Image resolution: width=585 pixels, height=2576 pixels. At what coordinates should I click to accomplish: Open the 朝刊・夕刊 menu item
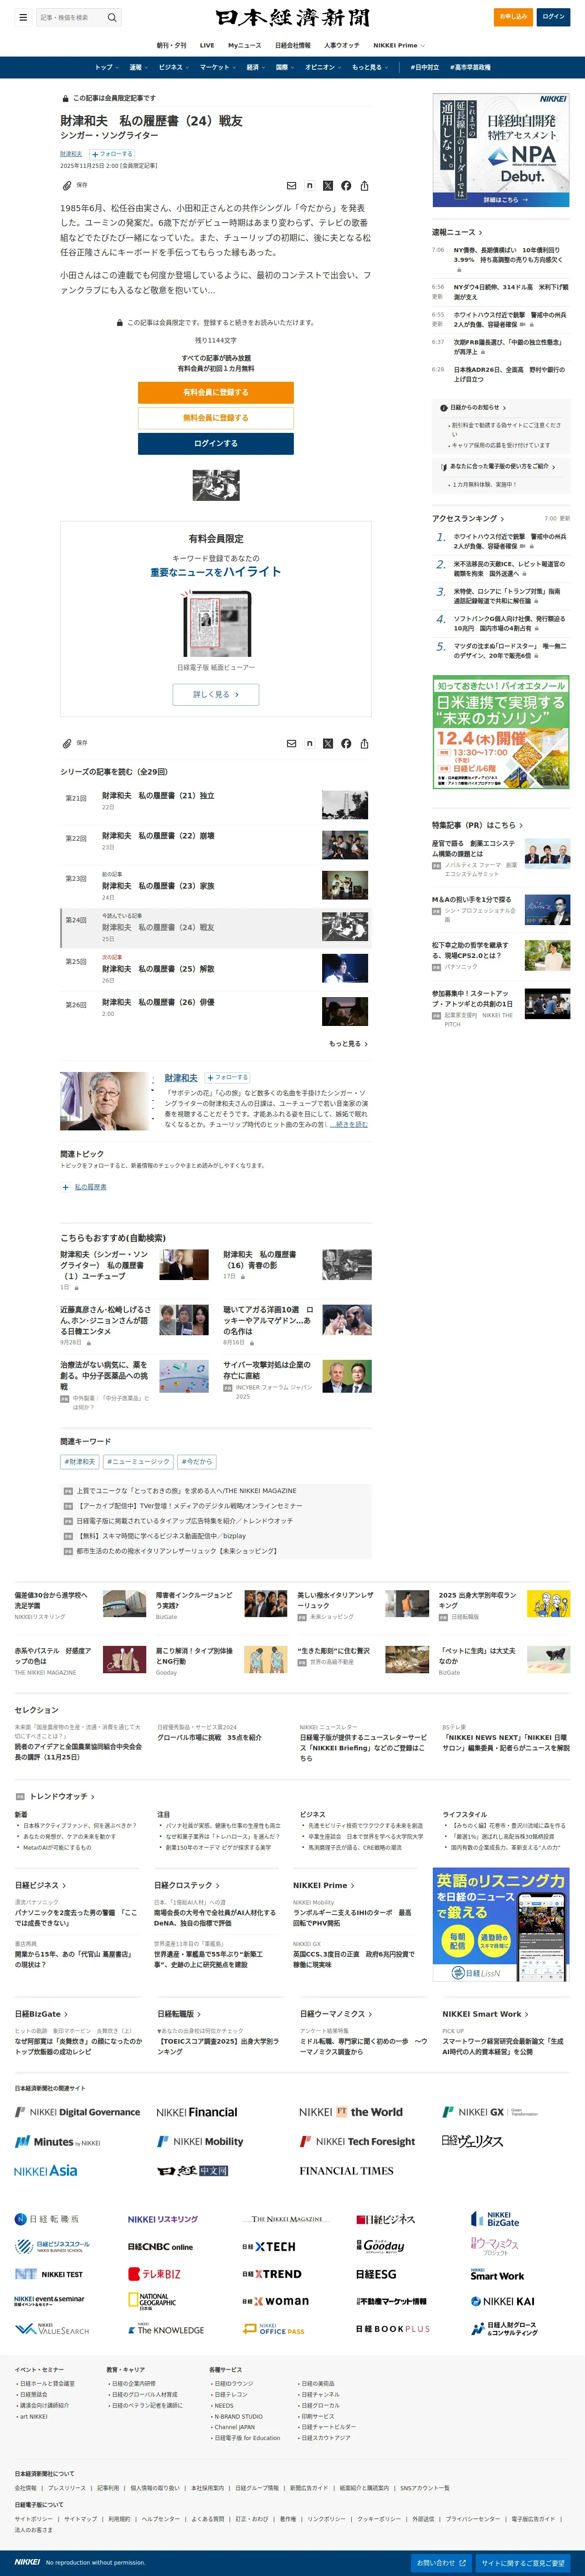172,45
